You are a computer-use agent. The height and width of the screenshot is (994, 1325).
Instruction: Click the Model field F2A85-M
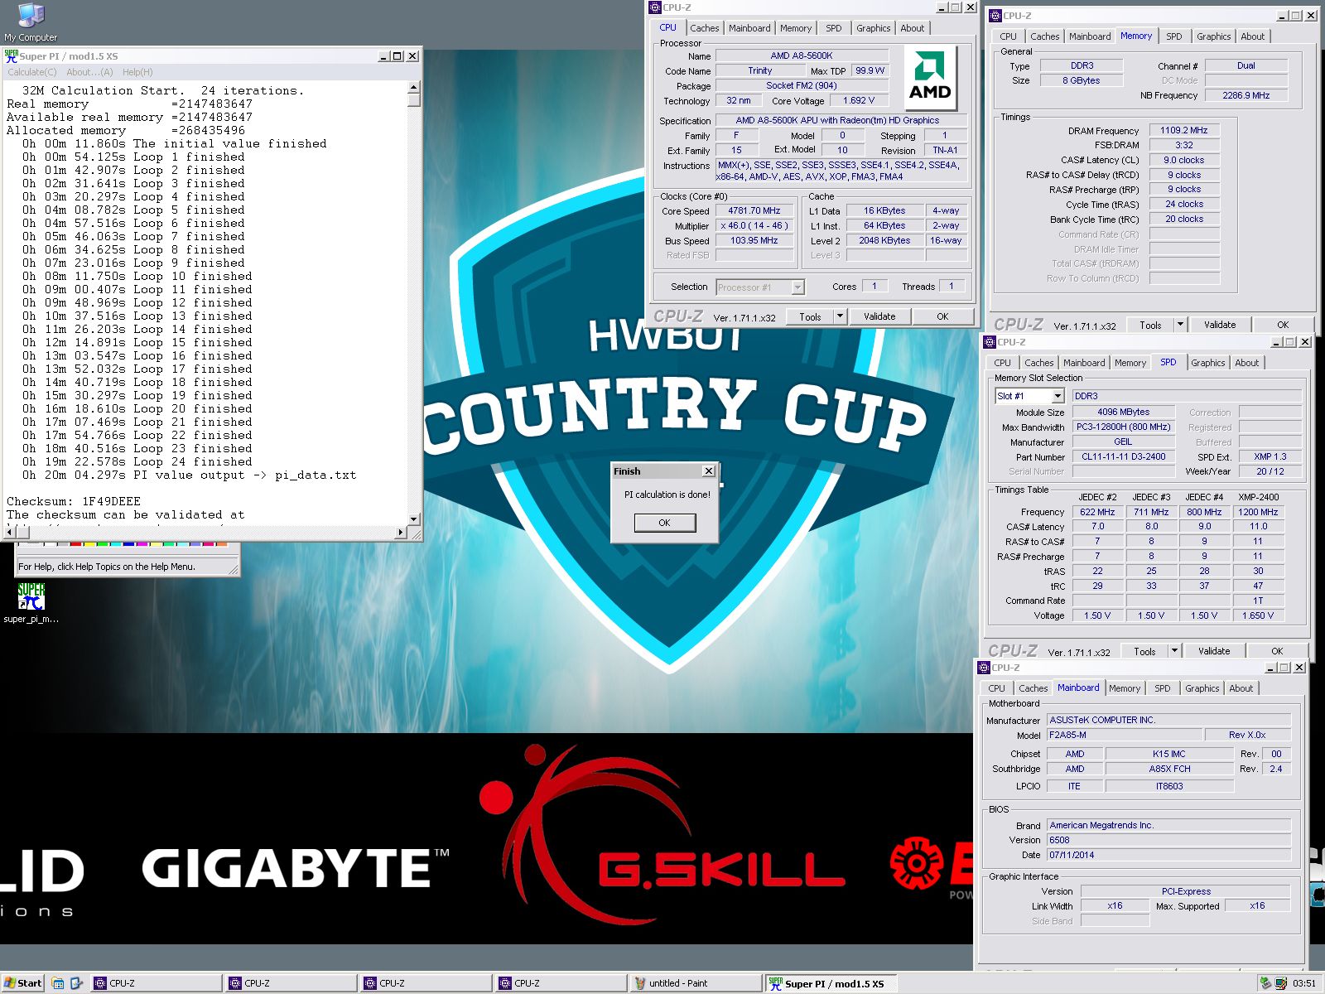1125,736
